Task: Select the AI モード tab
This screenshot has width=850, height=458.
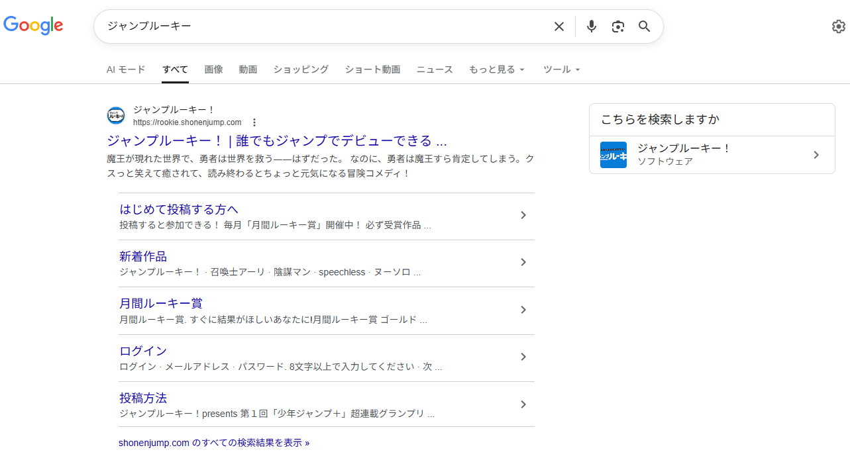Action: [x=126, y=69]
